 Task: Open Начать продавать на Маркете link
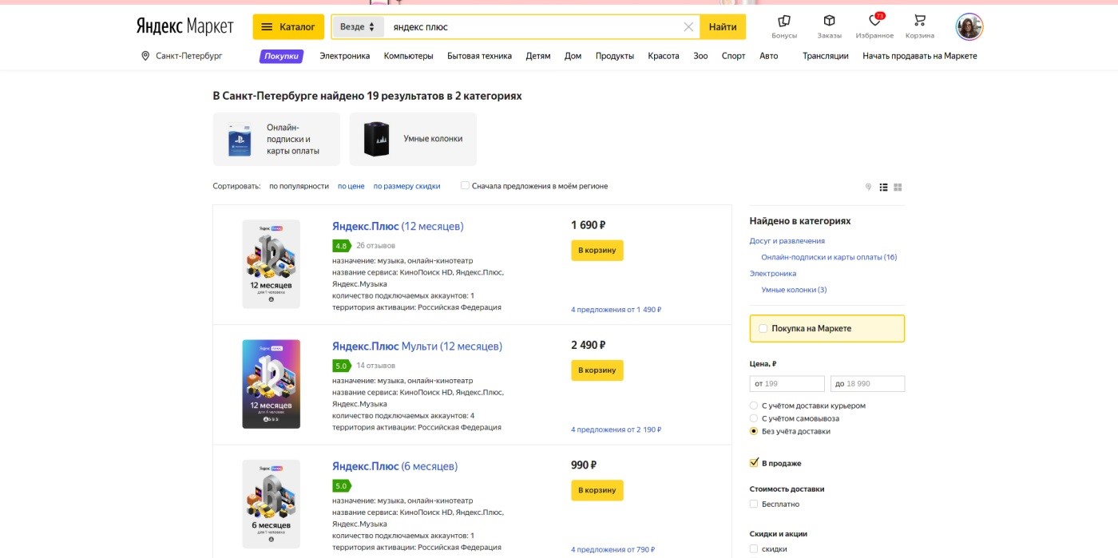point(920,56)
